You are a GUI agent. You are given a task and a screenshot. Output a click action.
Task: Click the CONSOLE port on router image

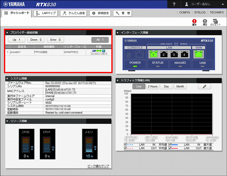coord(139,54)
